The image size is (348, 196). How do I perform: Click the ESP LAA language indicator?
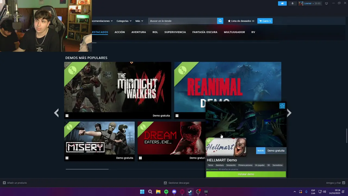(313, 192)
